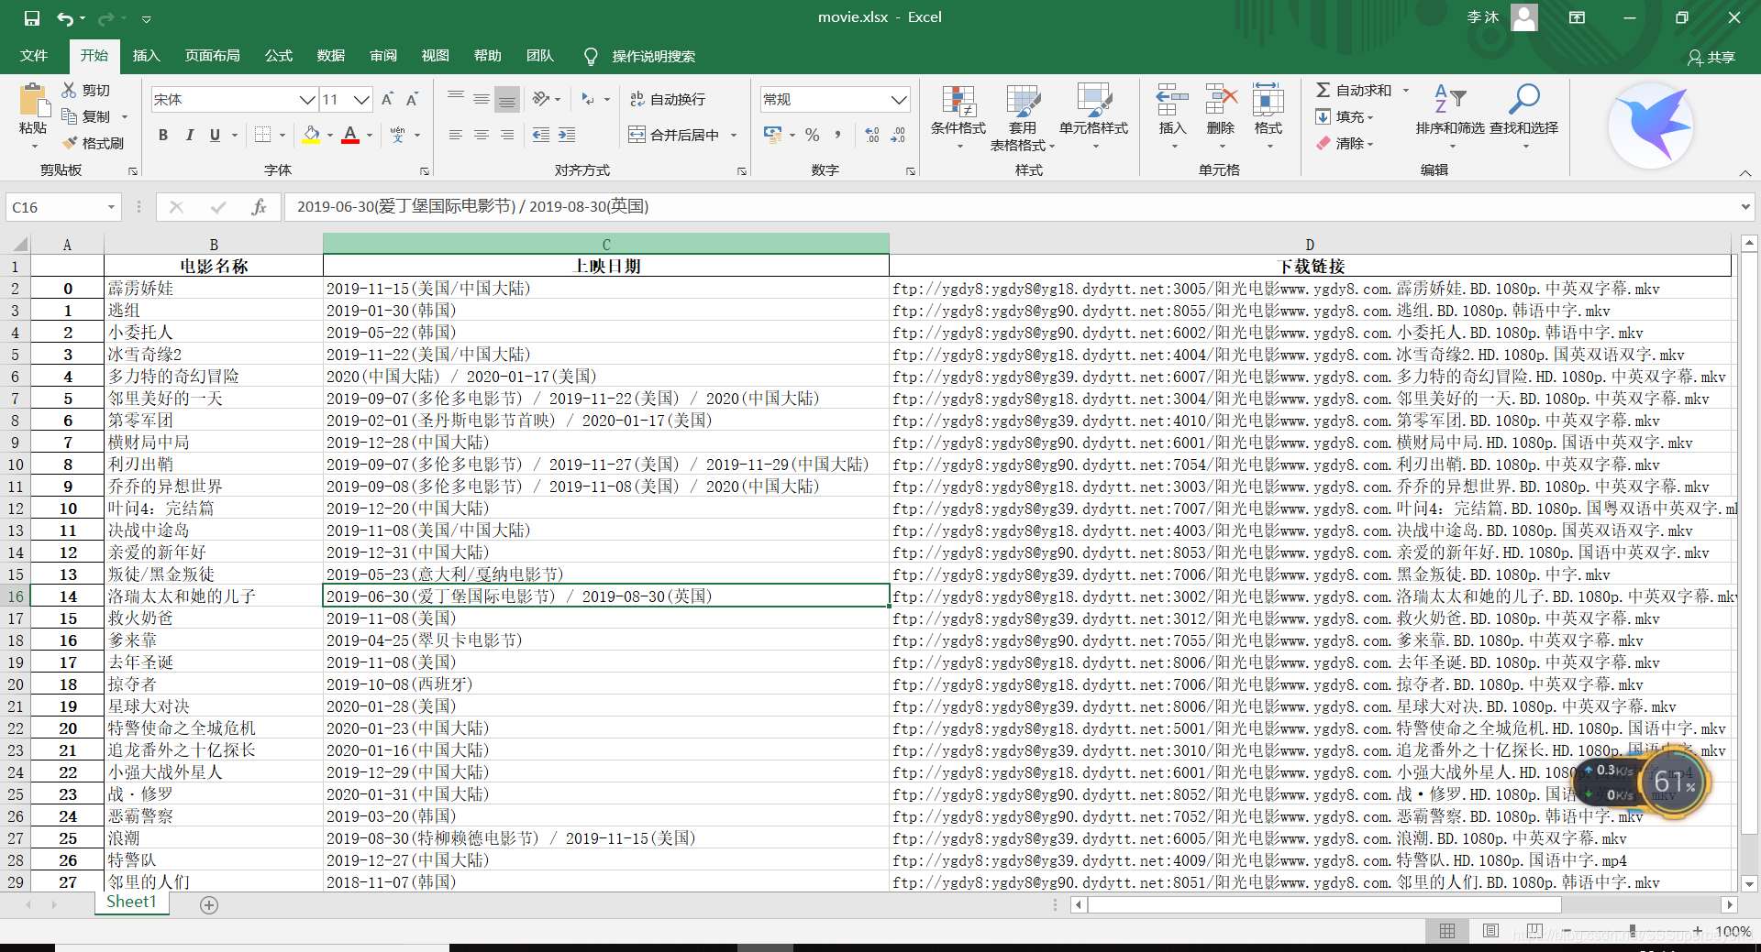Toggle top align icon

tap(456, 98)
